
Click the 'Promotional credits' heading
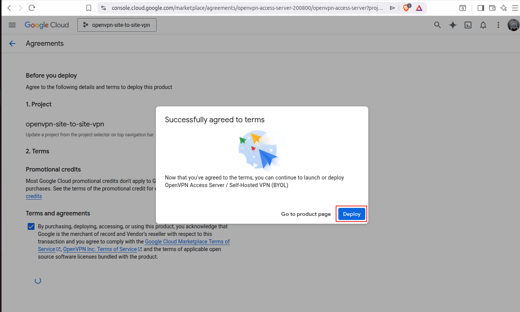pos(53,169)
